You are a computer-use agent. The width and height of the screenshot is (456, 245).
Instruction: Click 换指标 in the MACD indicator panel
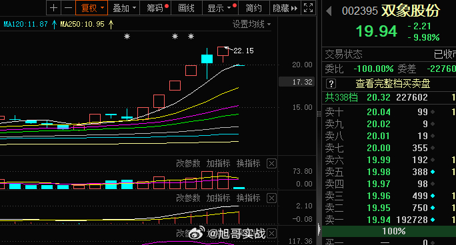pyautogui.click(x=249, y=198)
